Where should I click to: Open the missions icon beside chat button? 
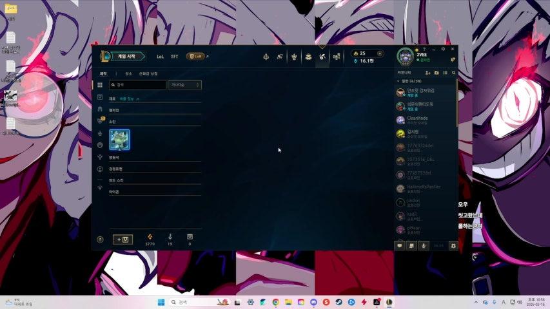click(x=411, y=246)
